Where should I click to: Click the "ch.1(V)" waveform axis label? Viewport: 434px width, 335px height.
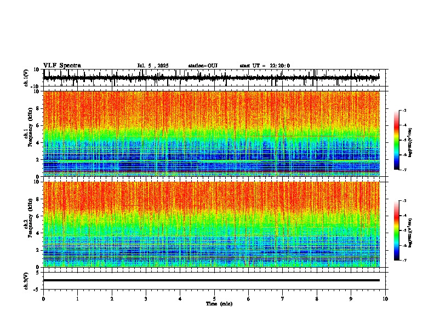(26, 78)
